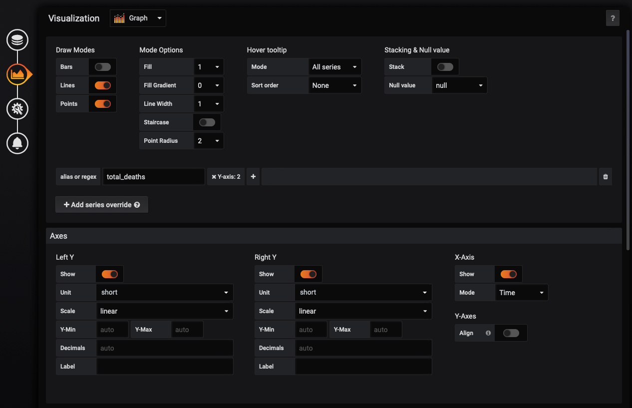
Task: Toggle the Stack switch on
Action: pos(445,67)
